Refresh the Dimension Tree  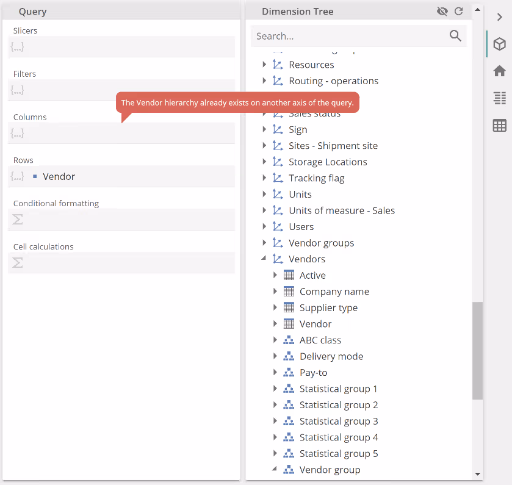(459, 12)
